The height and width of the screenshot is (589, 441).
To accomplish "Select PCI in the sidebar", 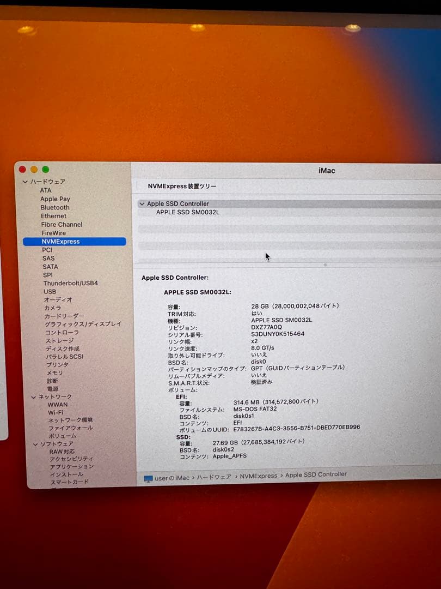I will [47, 250].
